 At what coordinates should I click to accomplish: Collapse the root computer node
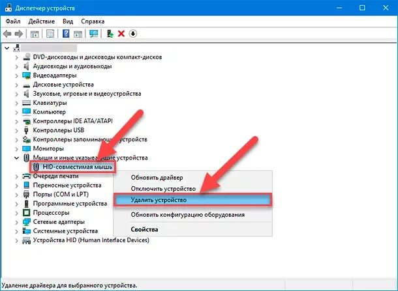[x=7, y=48]
